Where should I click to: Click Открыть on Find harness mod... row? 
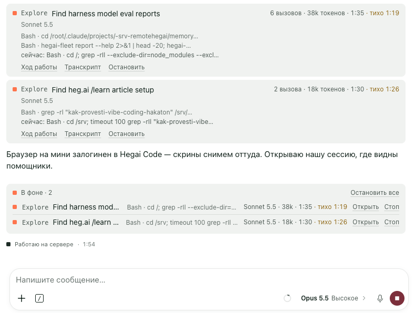[x=366, y=207]
